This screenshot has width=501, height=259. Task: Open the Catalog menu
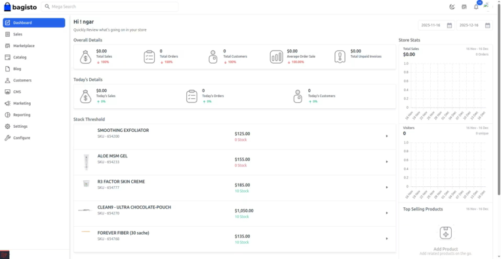pos(34,57)
